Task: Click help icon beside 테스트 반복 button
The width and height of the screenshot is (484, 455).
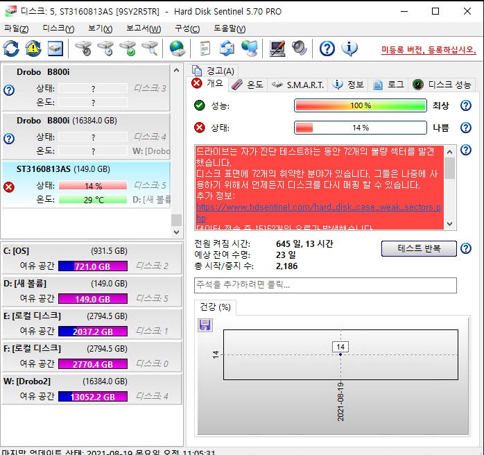Action: (466, 248)
